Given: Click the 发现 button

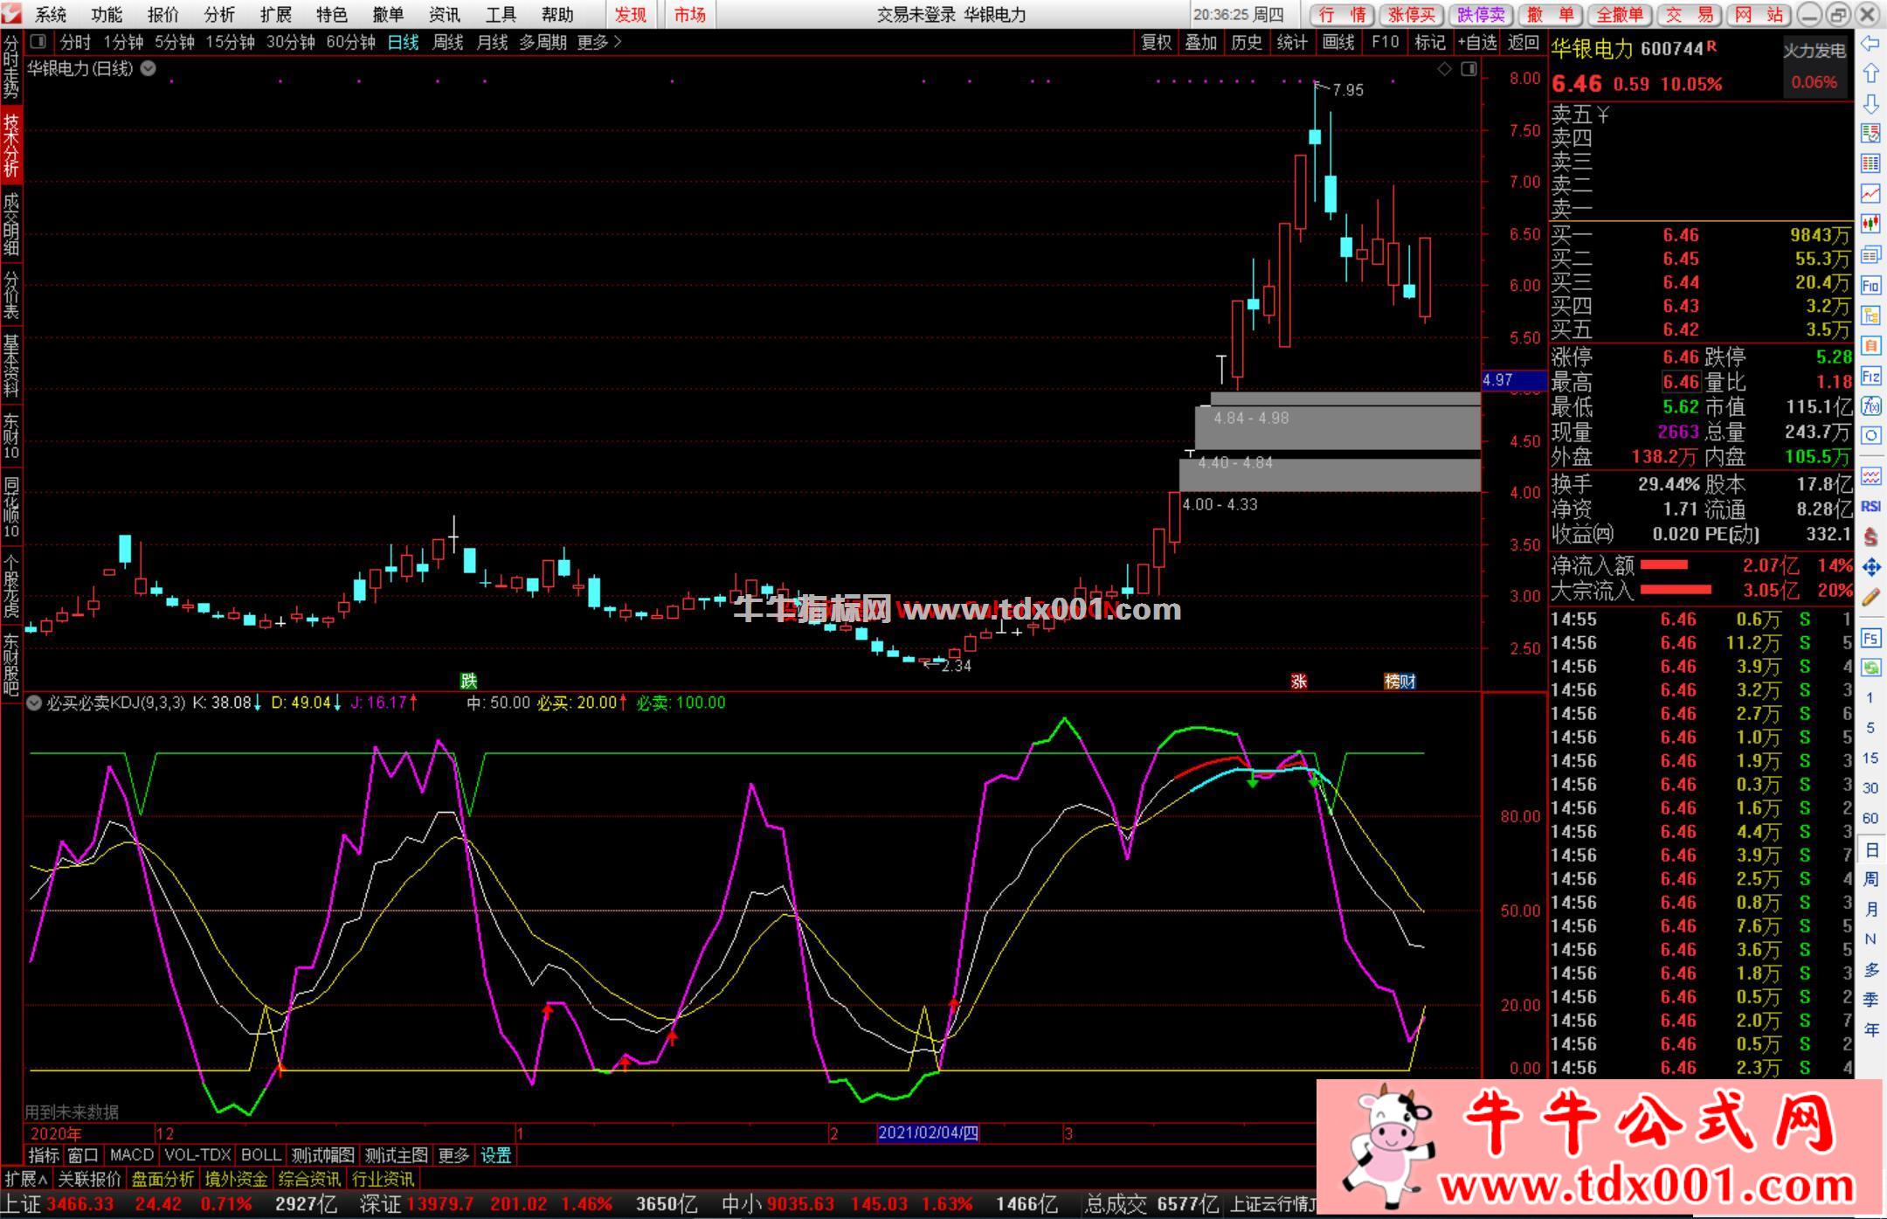Looking at the screenshot, I should click(631, 15).
